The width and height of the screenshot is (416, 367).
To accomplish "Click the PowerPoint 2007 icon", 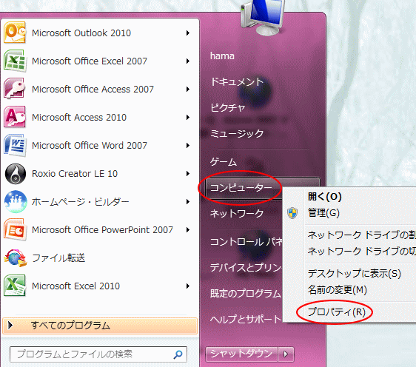I will 15,229.
